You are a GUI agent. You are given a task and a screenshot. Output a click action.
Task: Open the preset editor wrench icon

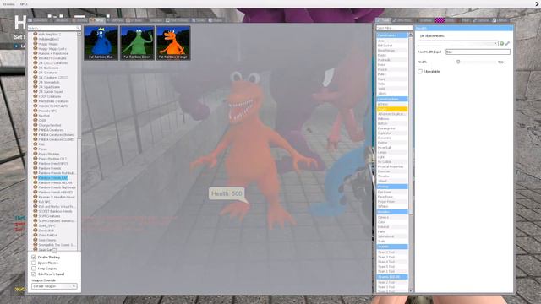pyautogui.click(x=507, y=43)
